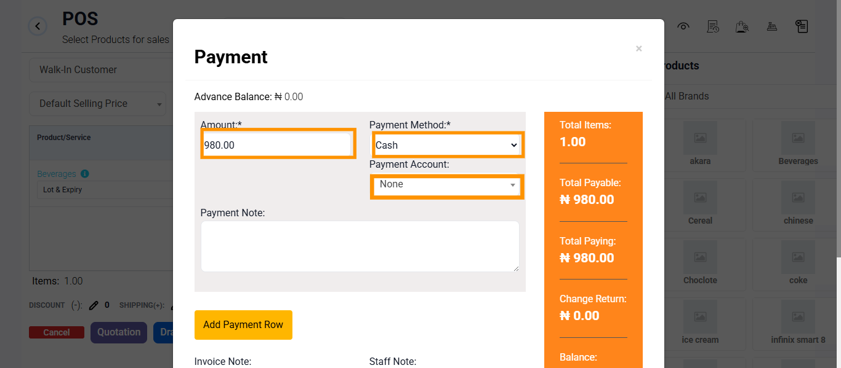Image resolution: width=841 pixels, height=368 pixels.
Task: Click the Product/Service column header
Action: [x=64, y=138]
